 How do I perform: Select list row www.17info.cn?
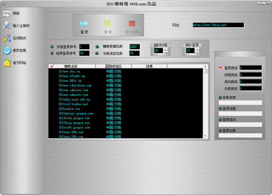[x=72, y=76]
